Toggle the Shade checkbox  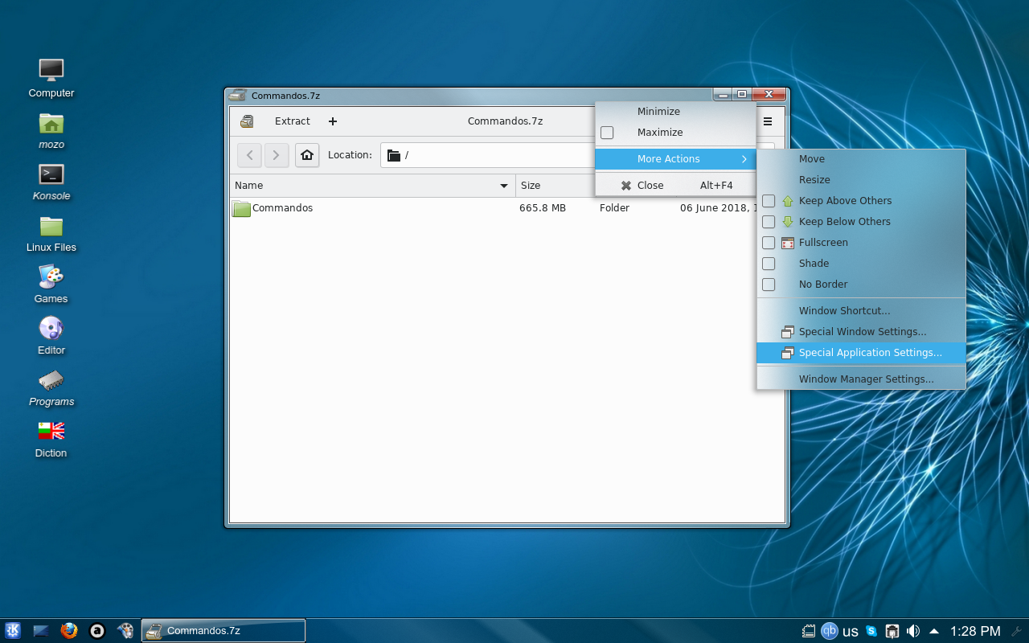[x=769, y=264]
